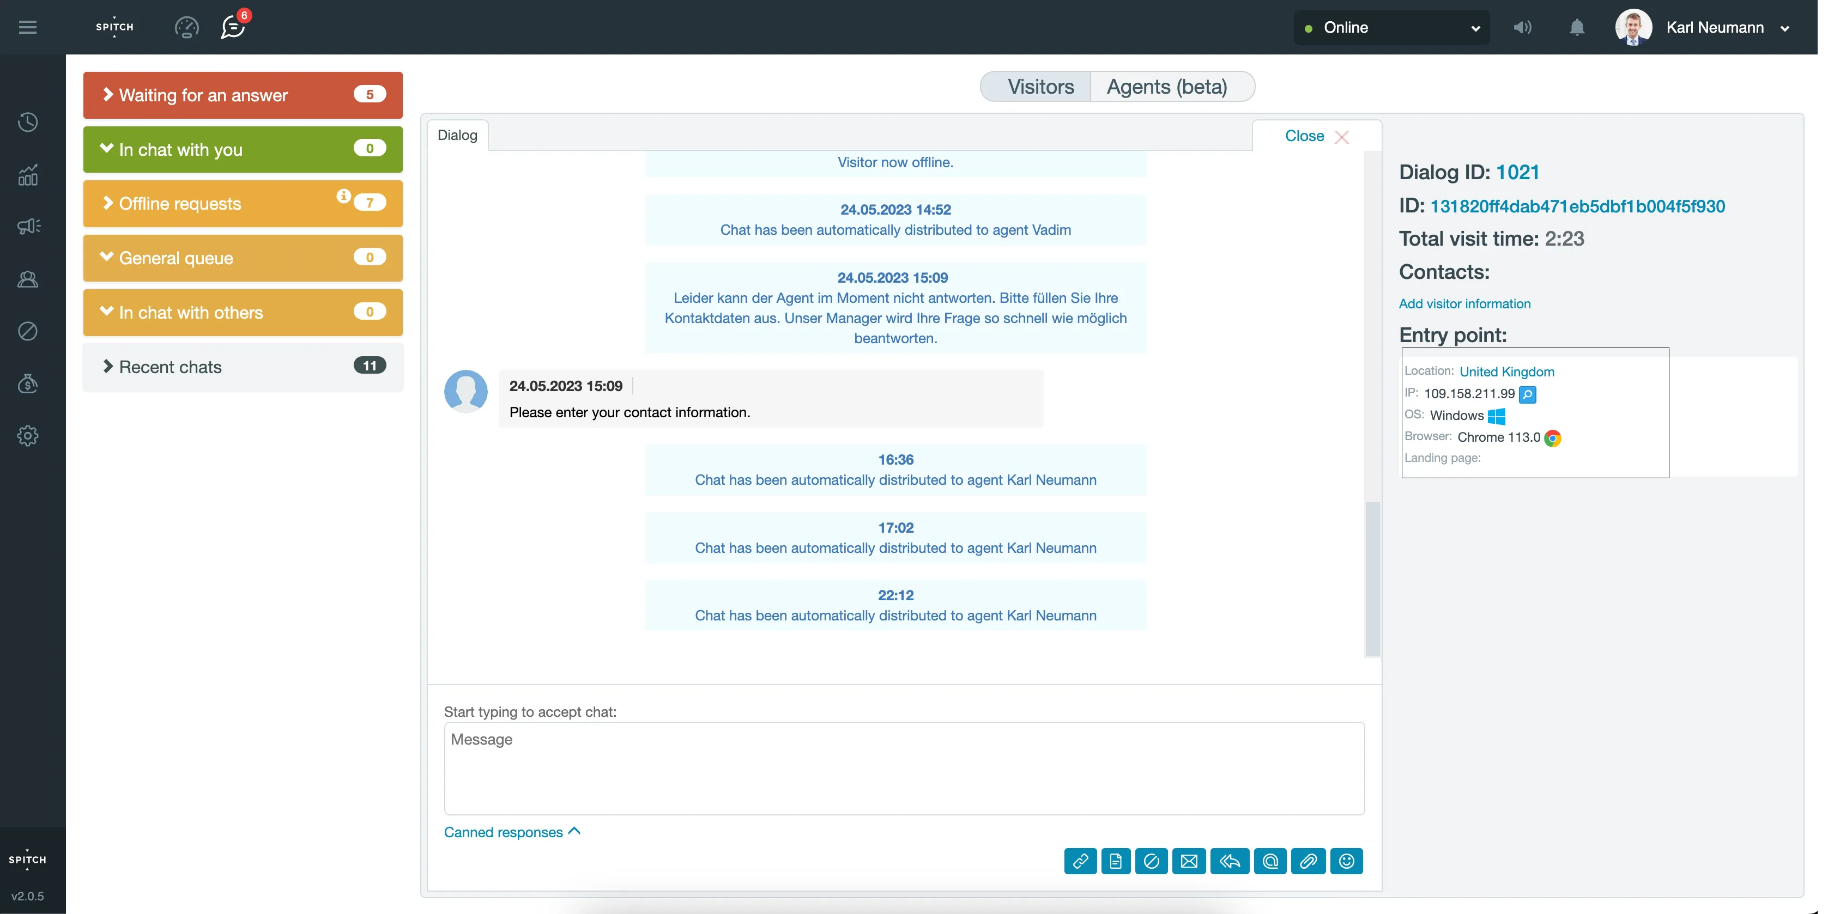The width and height of the screenshot is (1828, 914).
Task: Open the statistics chart sidebar icon
Action: 28,174
